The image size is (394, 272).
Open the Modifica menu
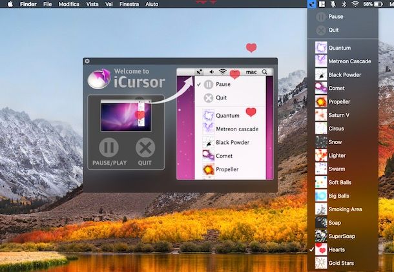69,4
